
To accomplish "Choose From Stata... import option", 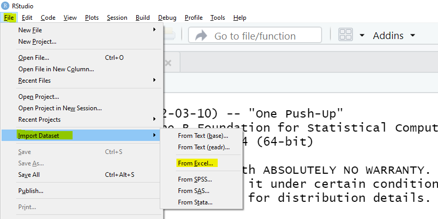I will point(195,202).
